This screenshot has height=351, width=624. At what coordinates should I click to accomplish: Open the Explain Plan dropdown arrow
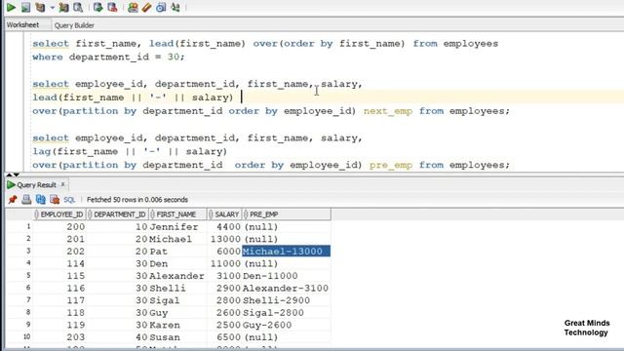coord(52,8)
